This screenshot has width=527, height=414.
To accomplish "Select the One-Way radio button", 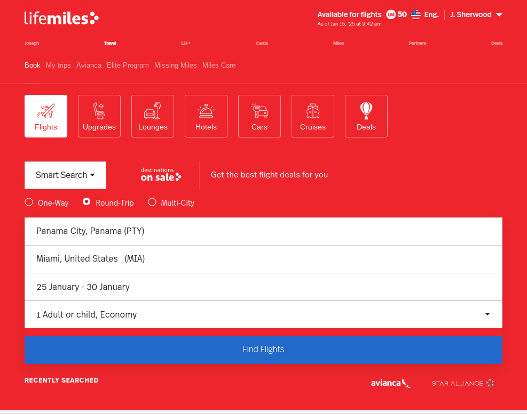I will pyautogui.click(x=29, y=202).
